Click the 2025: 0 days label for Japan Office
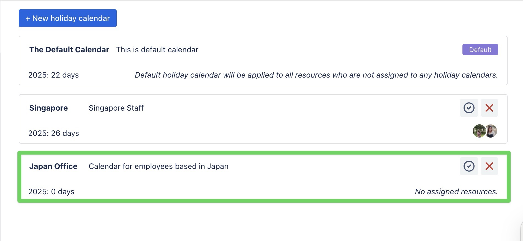This screenshot has width=523, height=241. point(51,192)
